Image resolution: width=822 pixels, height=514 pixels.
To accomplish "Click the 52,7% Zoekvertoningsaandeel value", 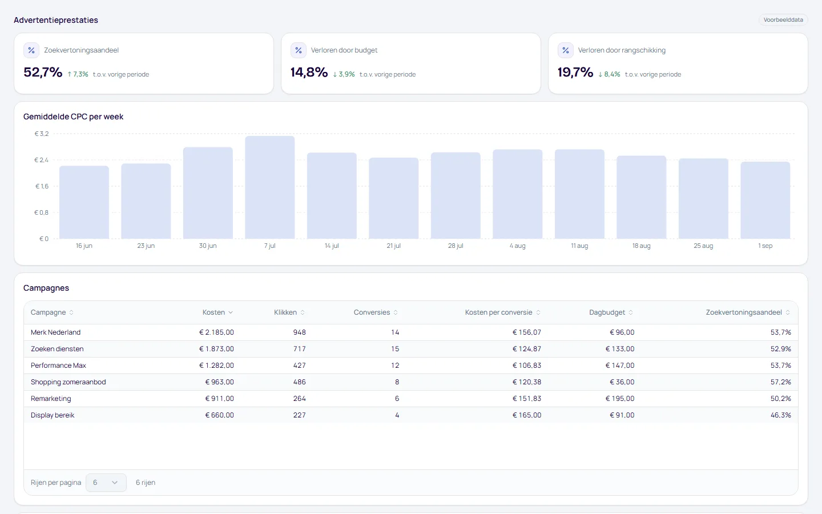I will pyautogui.click(x=43, y=73).
